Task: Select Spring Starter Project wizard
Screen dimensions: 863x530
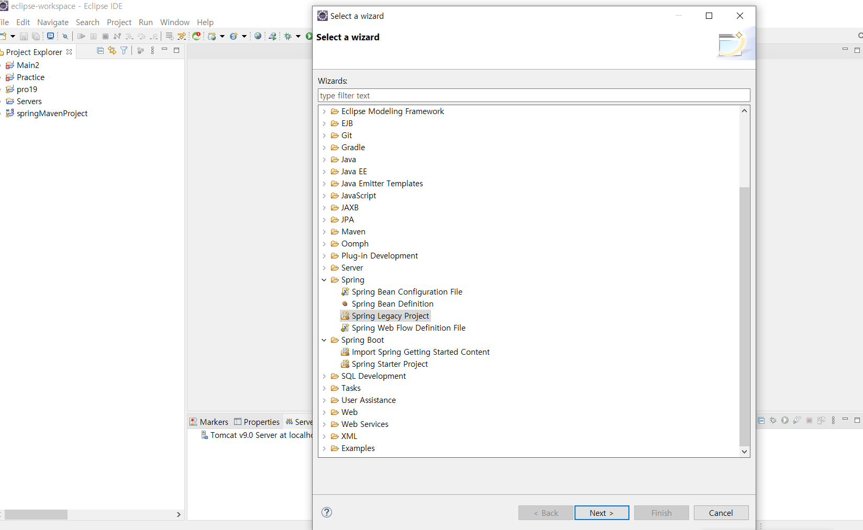Action: click(384, 364)
